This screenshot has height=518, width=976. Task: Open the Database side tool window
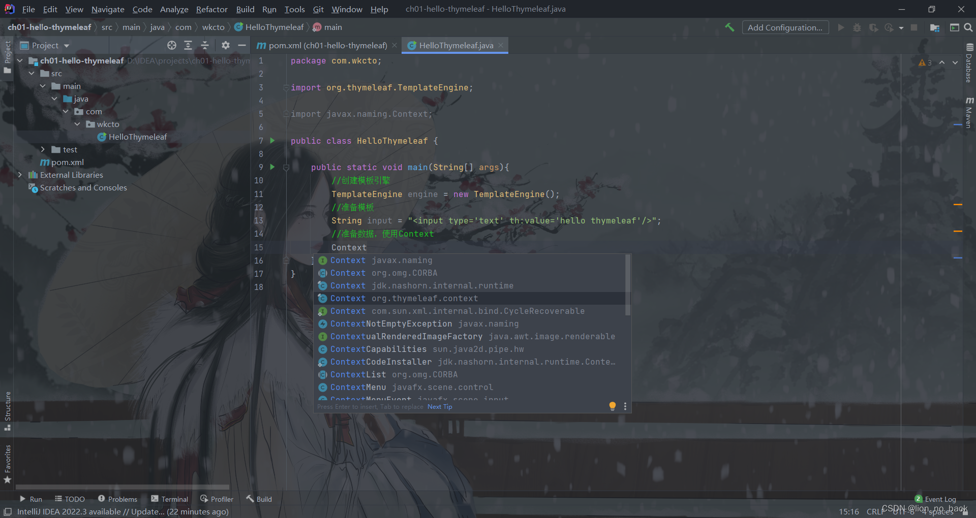[x=969, y=63]
